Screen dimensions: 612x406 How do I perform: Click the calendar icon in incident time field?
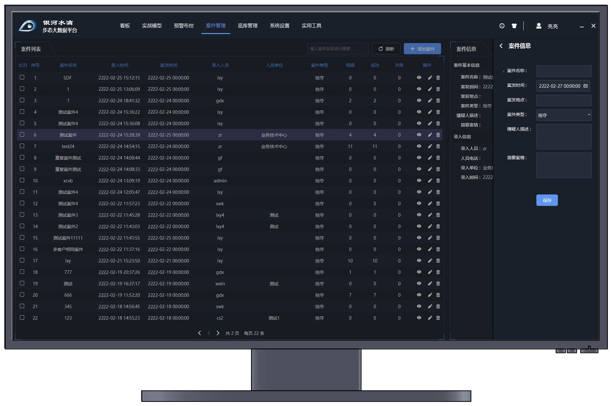tap(585, 86)
